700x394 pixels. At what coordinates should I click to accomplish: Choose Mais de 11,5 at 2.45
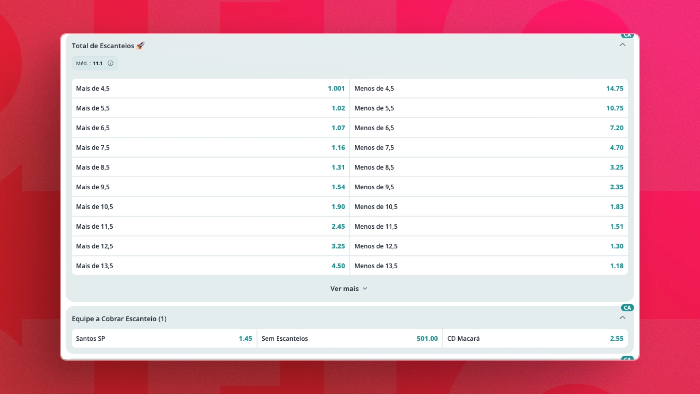210,226
